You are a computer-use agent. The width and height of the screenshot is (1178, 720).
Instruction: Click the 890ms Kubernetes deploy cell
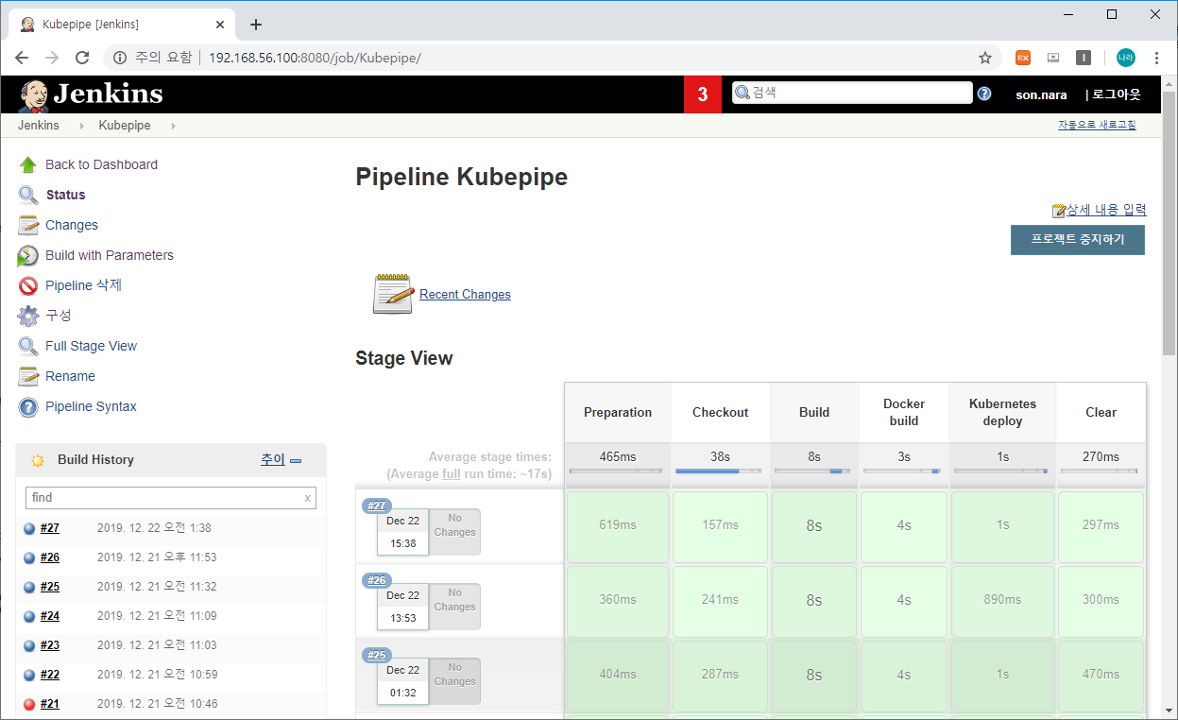(1002, 600)
